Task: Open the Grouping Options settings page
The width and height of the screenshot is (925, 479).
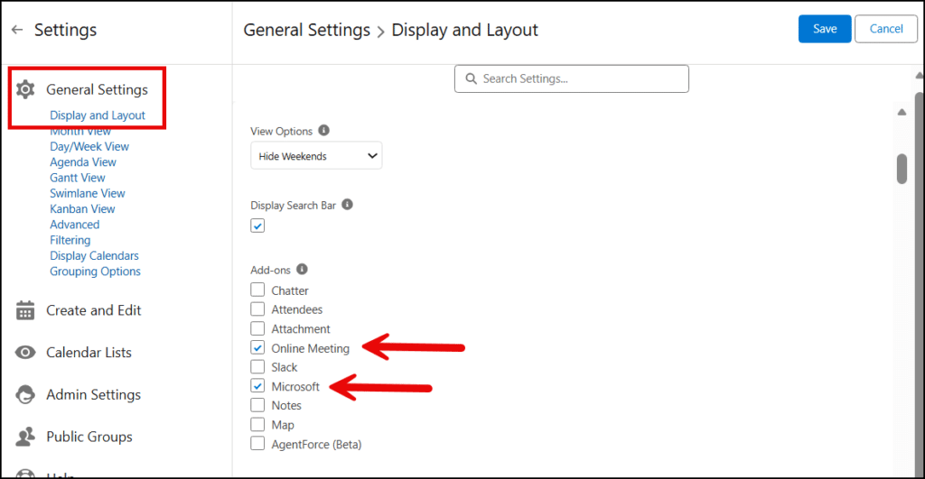Action: [95, 272]
